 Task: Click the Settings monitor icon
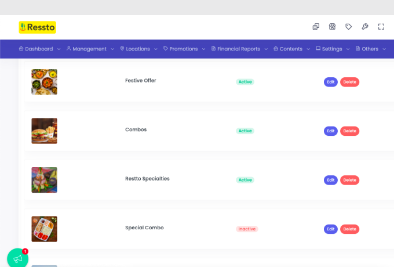[x=318, y=48]
